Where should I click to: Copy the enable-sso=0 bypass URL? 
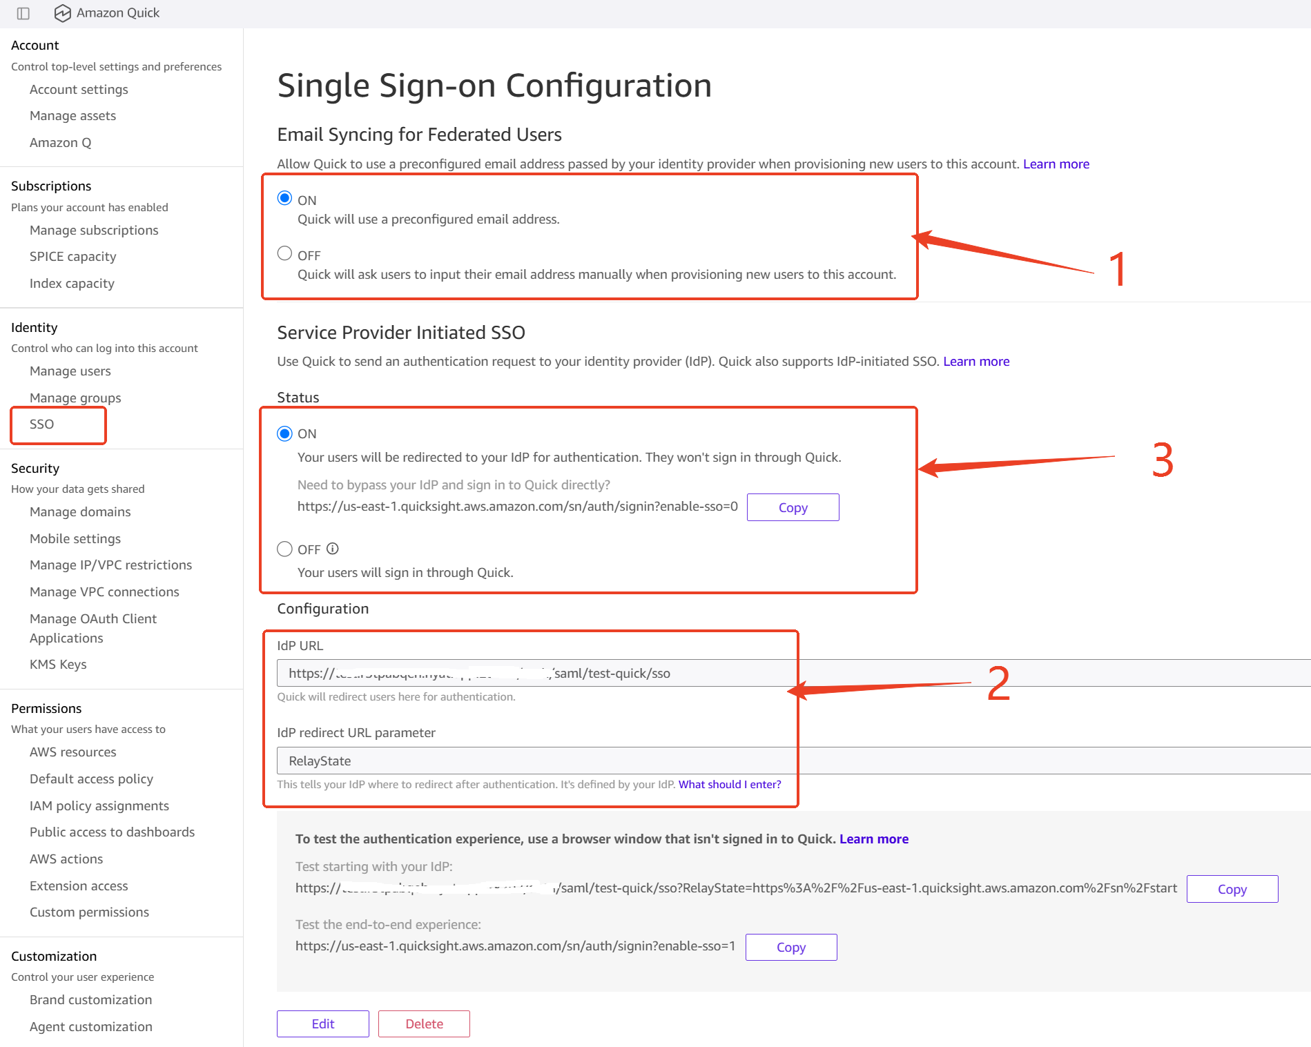(x=793, y=507)
